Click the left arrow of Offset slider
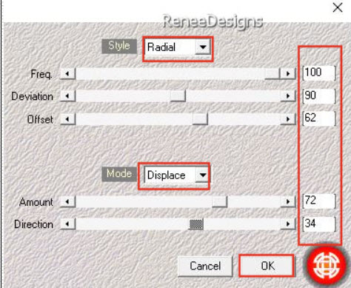The height and width of the screenshot is (288, 351). [x=67, y=119]
